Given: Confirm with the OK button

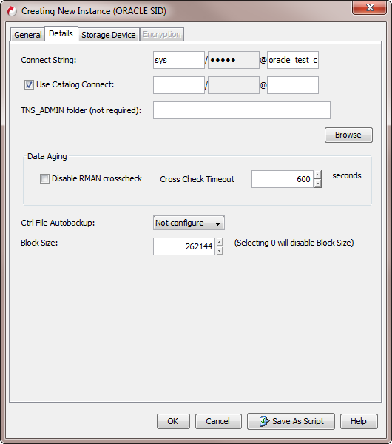Looking at the screenshot, I should coord(173,421).
